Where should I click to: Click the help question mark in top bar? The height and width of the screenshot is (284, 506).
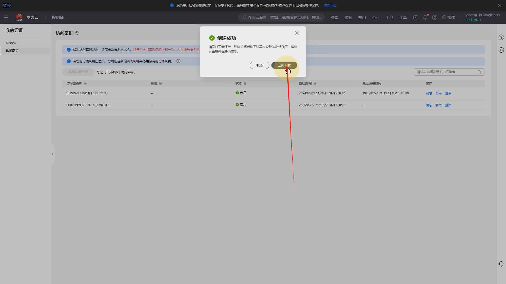pos(435,17)
